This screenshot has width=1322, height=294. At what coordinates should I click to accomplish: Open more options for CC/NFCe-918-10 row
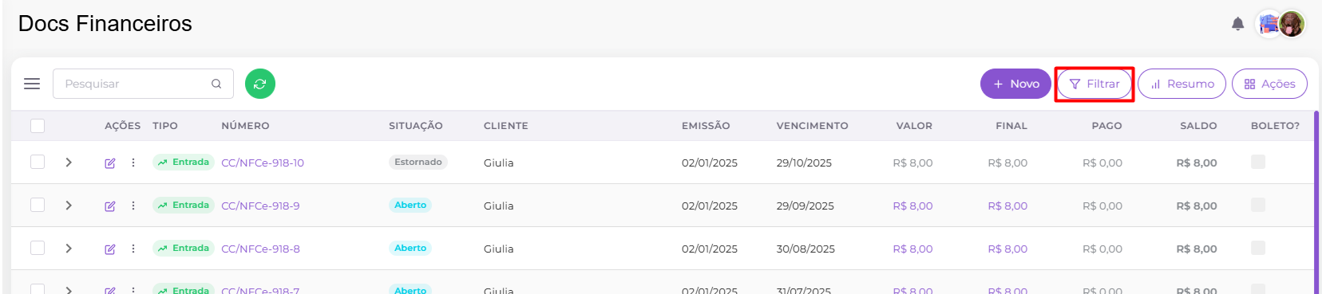coord(133,163)
